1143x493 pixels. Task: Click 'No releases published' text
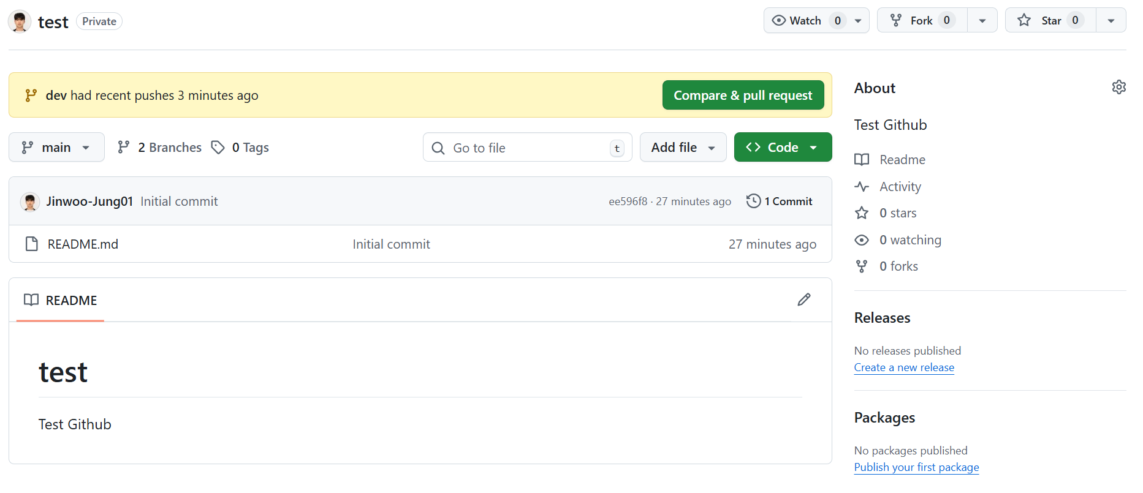908,350
